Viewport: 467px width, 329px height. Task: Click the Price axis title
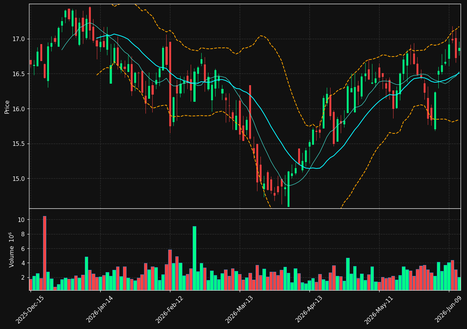[x=7, y=107]
